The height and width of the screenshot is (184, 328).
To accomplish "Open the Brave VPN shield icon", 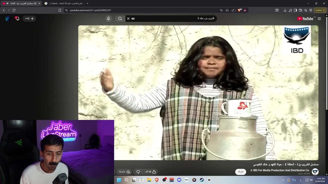I will click(311, 10).
